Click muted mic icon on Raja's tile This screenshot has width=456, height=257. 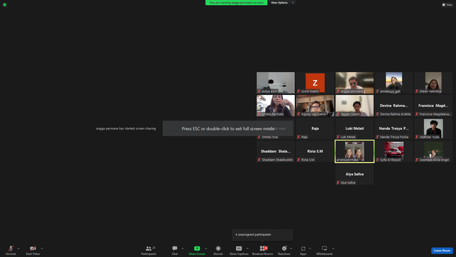[299, 136]
